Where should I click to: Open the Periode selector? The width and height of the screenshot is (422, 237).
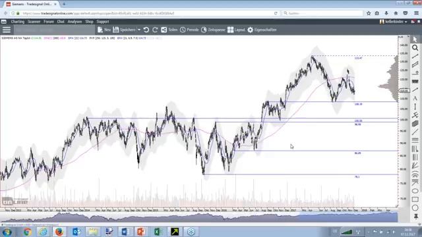[x=189, y=30]
